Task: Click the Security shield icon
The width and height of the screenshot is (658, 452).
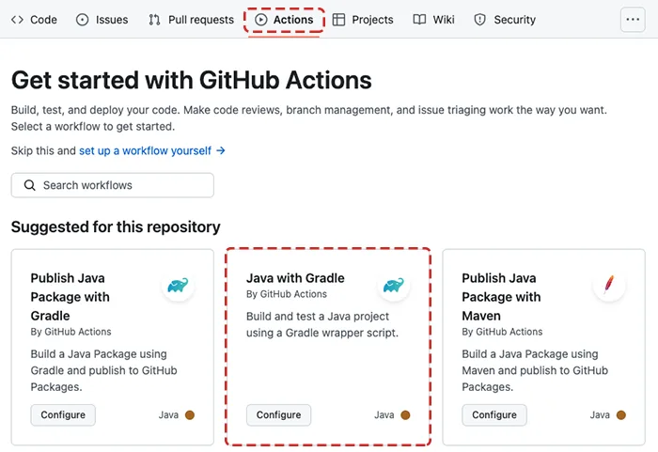Action: tap(479, 20)
